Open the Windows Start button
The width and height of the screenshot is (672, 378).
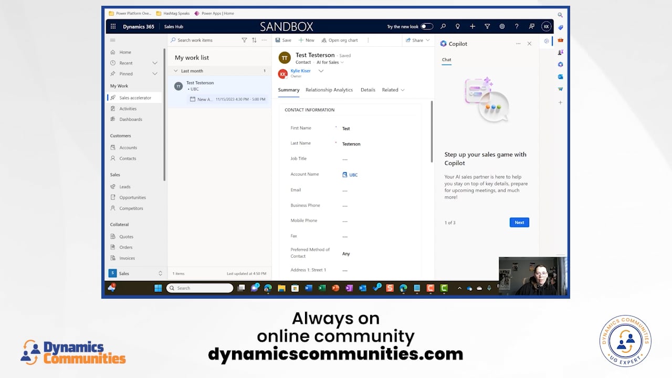point(158,288)
